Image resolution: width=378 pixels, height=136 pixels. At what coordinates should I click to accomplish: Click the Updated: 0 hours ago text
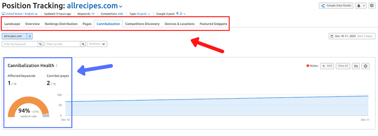pyautogui.click(x=58, y=14)
